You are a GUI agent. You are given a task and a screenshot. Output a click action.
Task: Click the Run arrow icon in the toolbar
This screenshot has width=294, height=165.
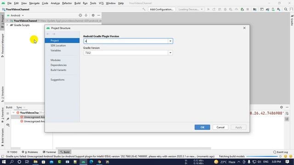[x=208, y=9]
